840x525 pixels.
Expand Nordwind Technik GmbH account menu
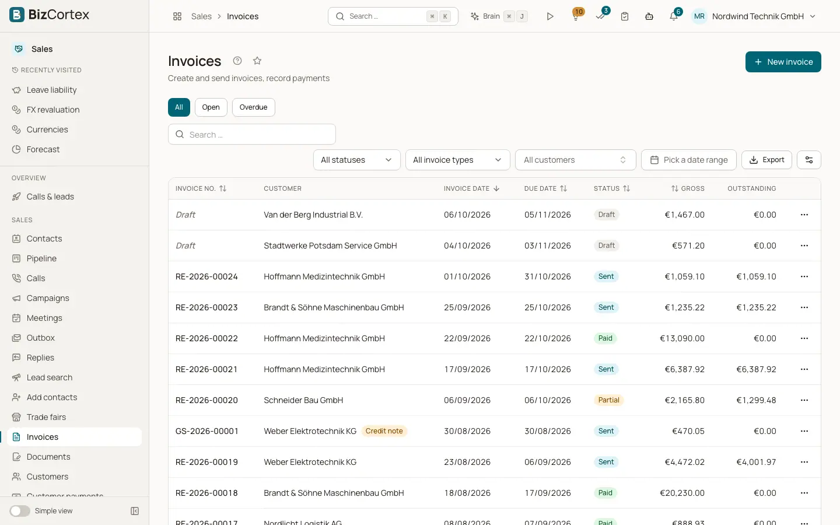tap(754, 16)
